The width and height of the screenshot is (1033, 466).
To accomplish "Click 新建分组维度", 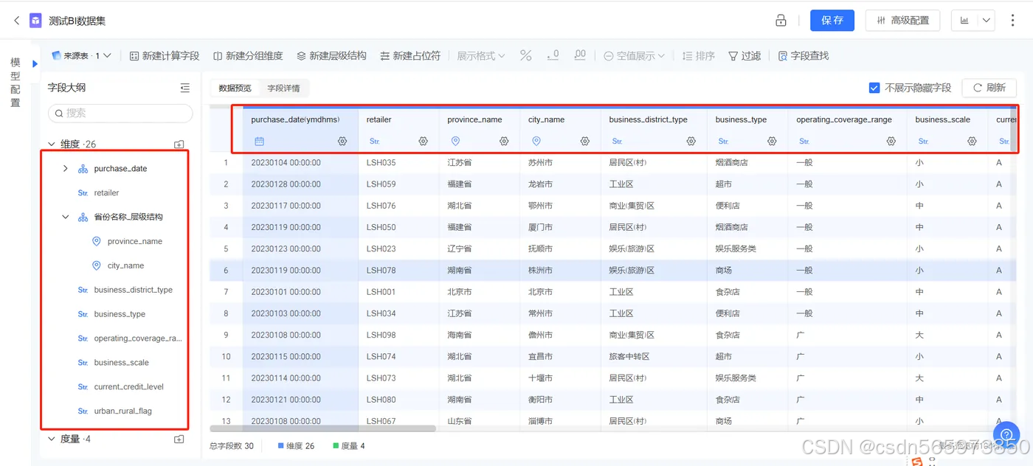I will (248, 56).
